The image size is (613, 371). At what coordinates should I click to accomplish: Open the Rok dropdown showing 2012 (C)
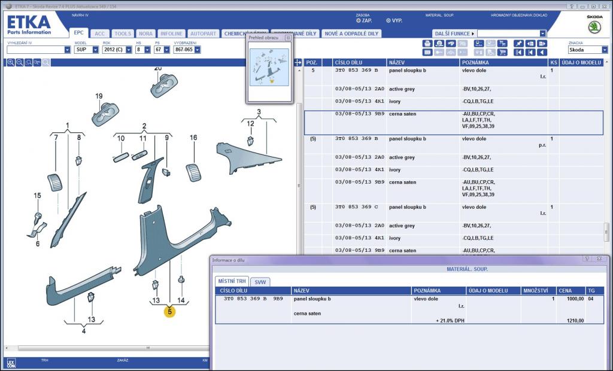point(129,50)
